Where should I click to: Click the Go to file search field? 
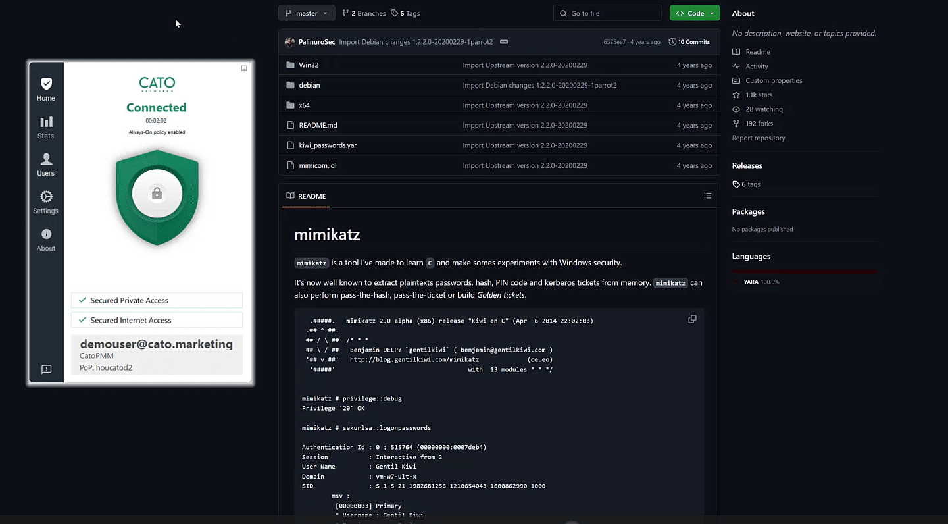[x=607, y=13]
